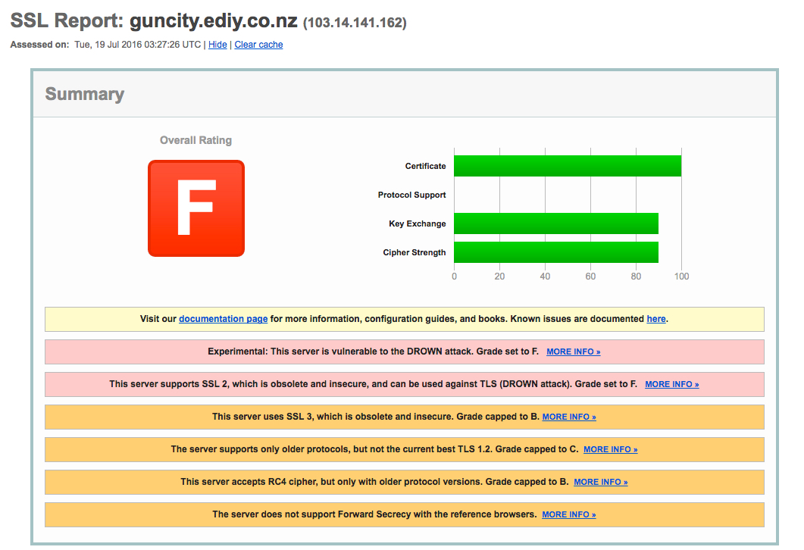Viewport: 804px width, 550px height.
Task: Open MORE INFO for Forward Secrecy warning
Action: (568, 514)
